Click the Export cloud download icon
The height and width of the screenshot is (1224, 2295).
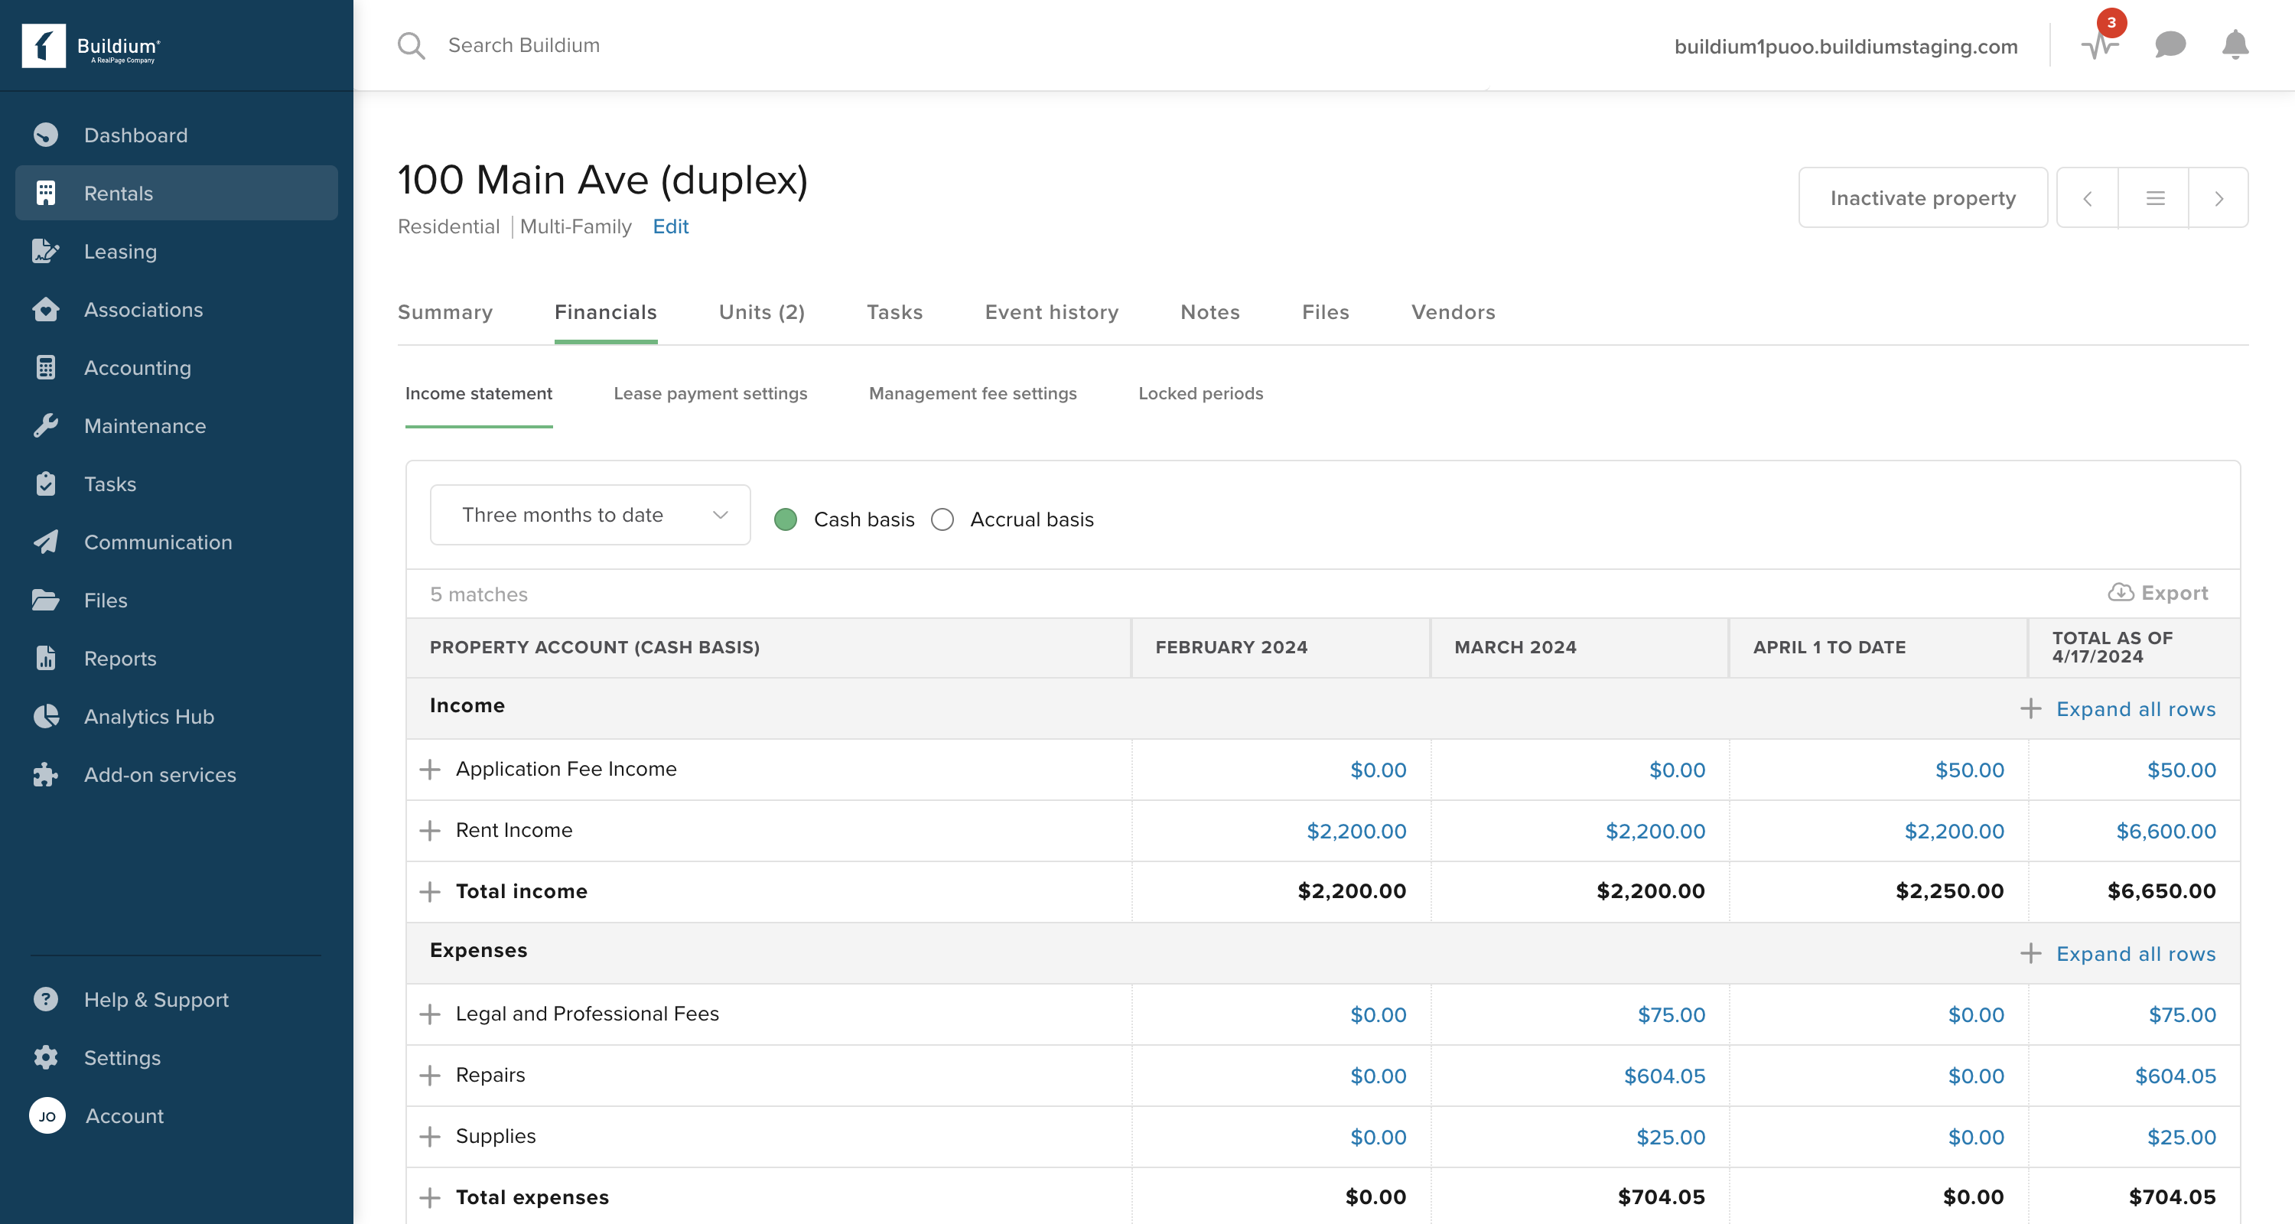click(2121, 592)
